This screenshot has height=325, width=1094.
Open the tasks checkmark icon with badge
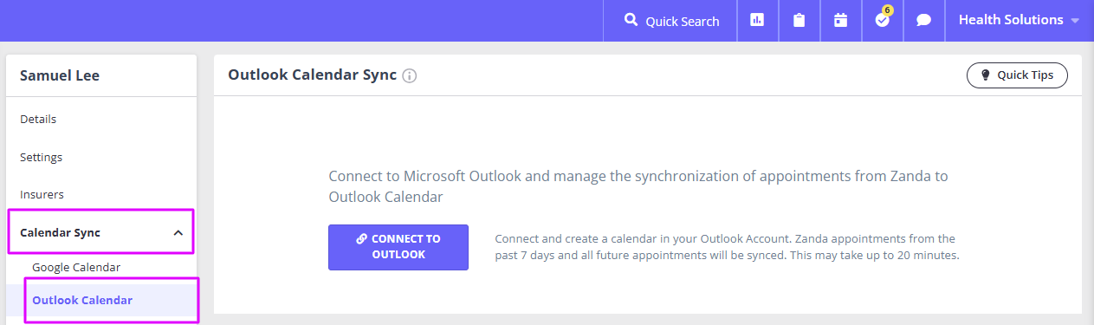883,18
